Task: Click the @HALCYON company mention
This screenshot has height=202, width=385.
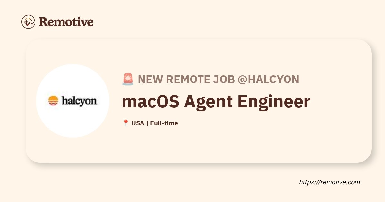Action: [268, 79]
